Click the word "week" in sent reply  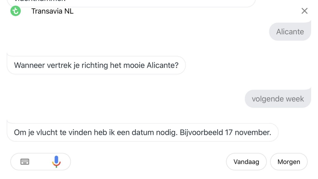296,99
